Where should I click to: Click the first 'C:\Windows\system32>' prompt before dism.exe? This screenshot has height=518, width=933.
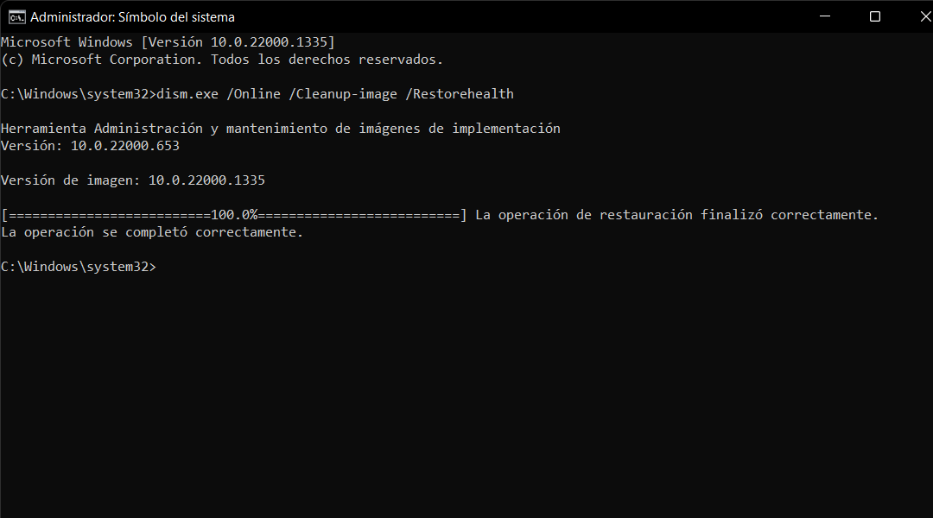pos(79,94)
